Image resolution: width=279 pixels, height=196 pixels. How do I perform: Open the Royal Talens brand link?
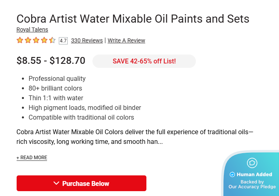(x=32, y=30)
